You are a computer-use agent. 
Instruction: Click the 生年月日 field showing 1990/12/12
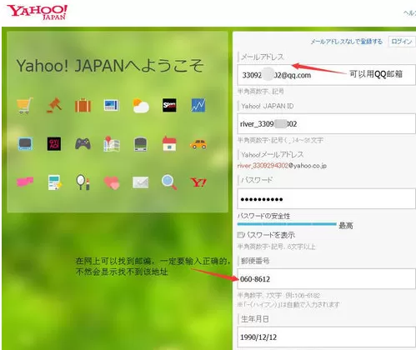pos(326,337)
